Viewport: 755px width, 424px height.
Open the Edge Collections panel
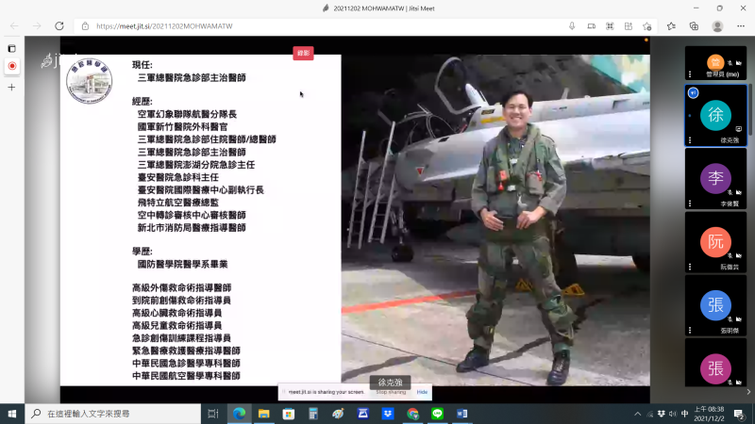[694, 25]
